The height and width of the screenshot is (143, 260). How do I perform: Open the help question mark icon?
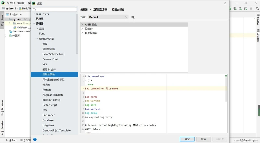pos(35,139)
